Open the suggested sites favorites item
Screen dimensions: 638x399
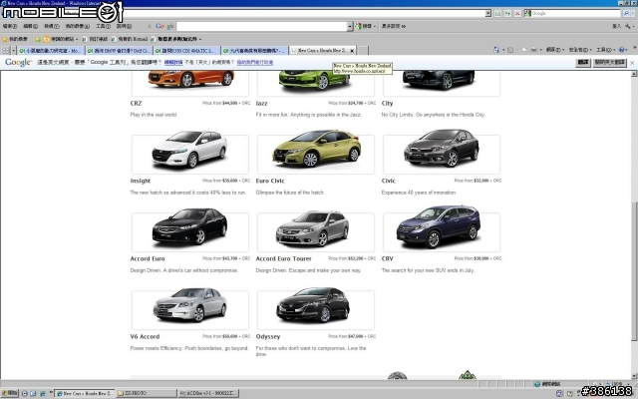click(x=60, y=39)
